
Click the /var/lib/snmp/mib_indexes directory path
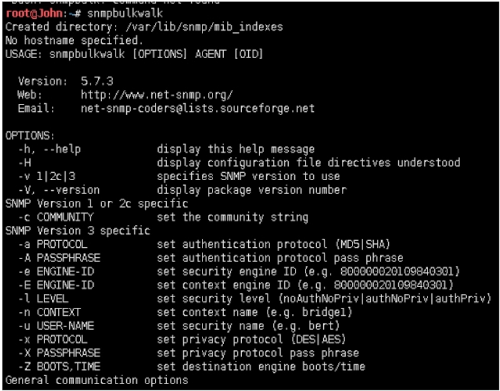pyautogui.click(x=204, y=27)
